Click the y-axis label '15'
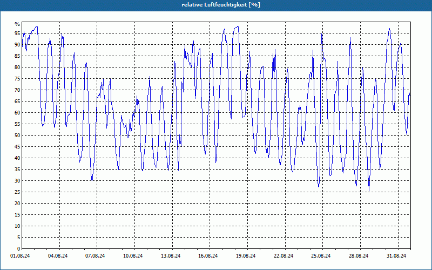Viewport: 432px width, 270px height. coord(17,214)
